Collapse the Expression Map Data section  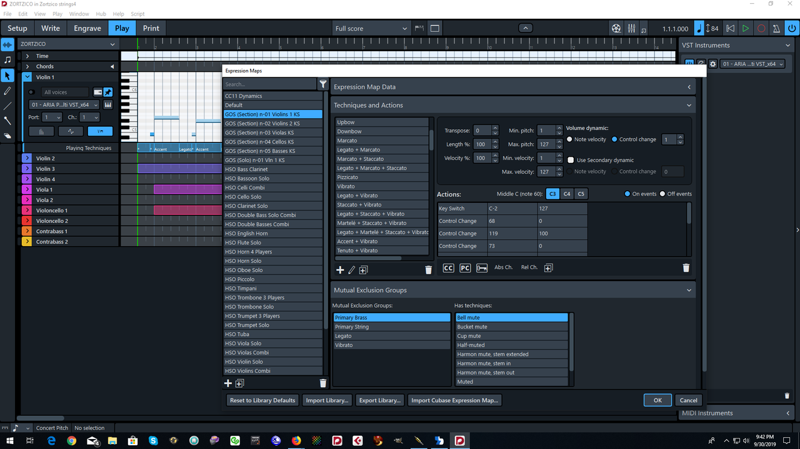(x=689, y=87)
